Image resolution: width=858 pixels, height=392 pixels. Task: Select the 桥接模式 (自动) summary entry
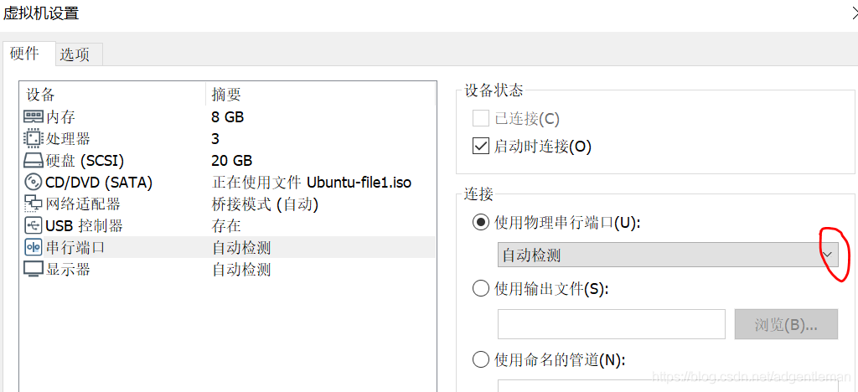pos(265,204)
